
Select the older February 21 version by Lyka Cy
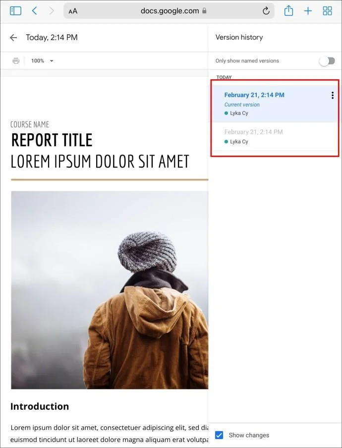click(x=275, y=137)
